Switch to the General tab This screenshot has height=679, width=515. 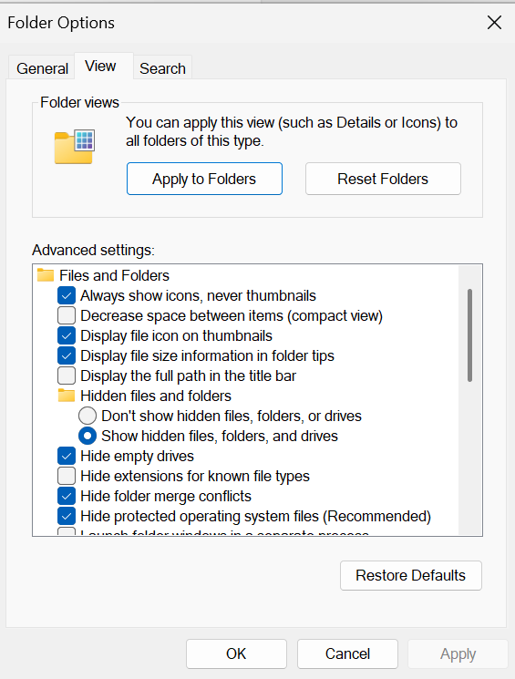(42, 68)
